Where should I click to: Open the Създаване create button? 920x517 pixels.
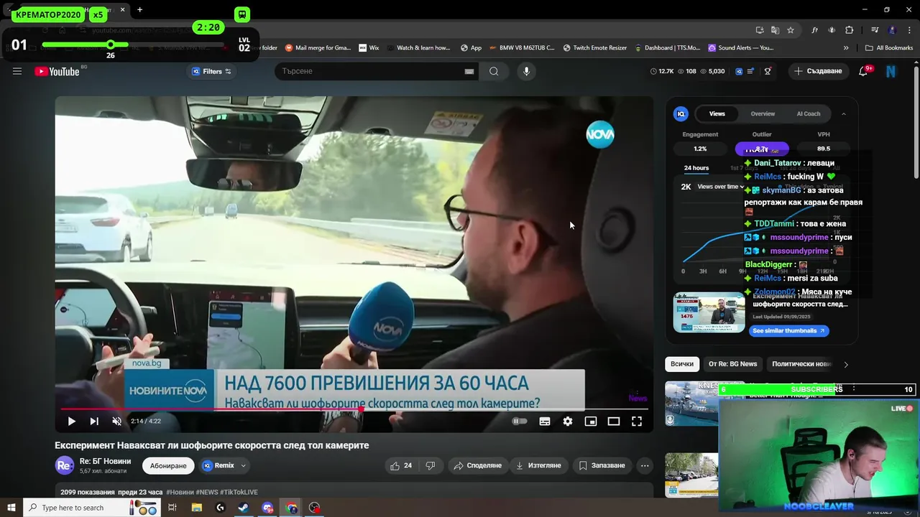tap(818, 71)
